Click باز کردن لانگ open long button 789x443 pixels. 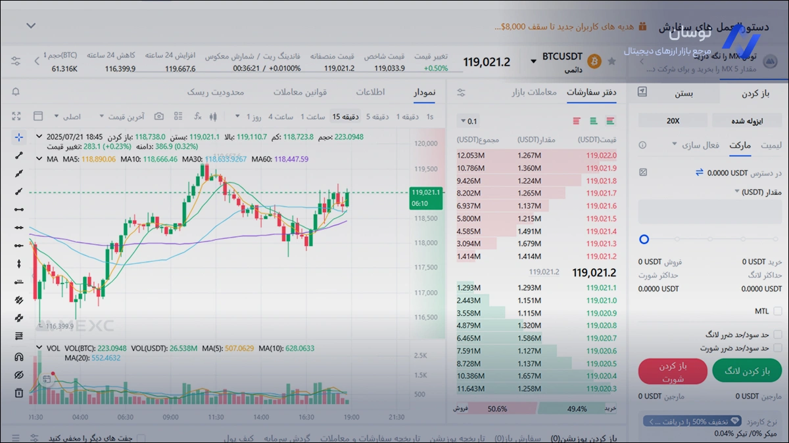pos(747,371)
